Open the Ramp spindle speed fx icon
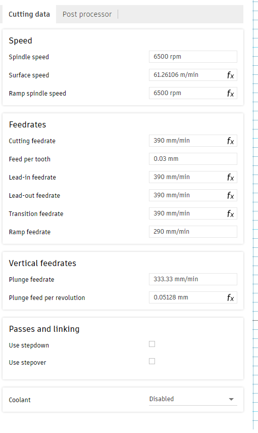This screenshot has height=433, width=258. point(230,94)
